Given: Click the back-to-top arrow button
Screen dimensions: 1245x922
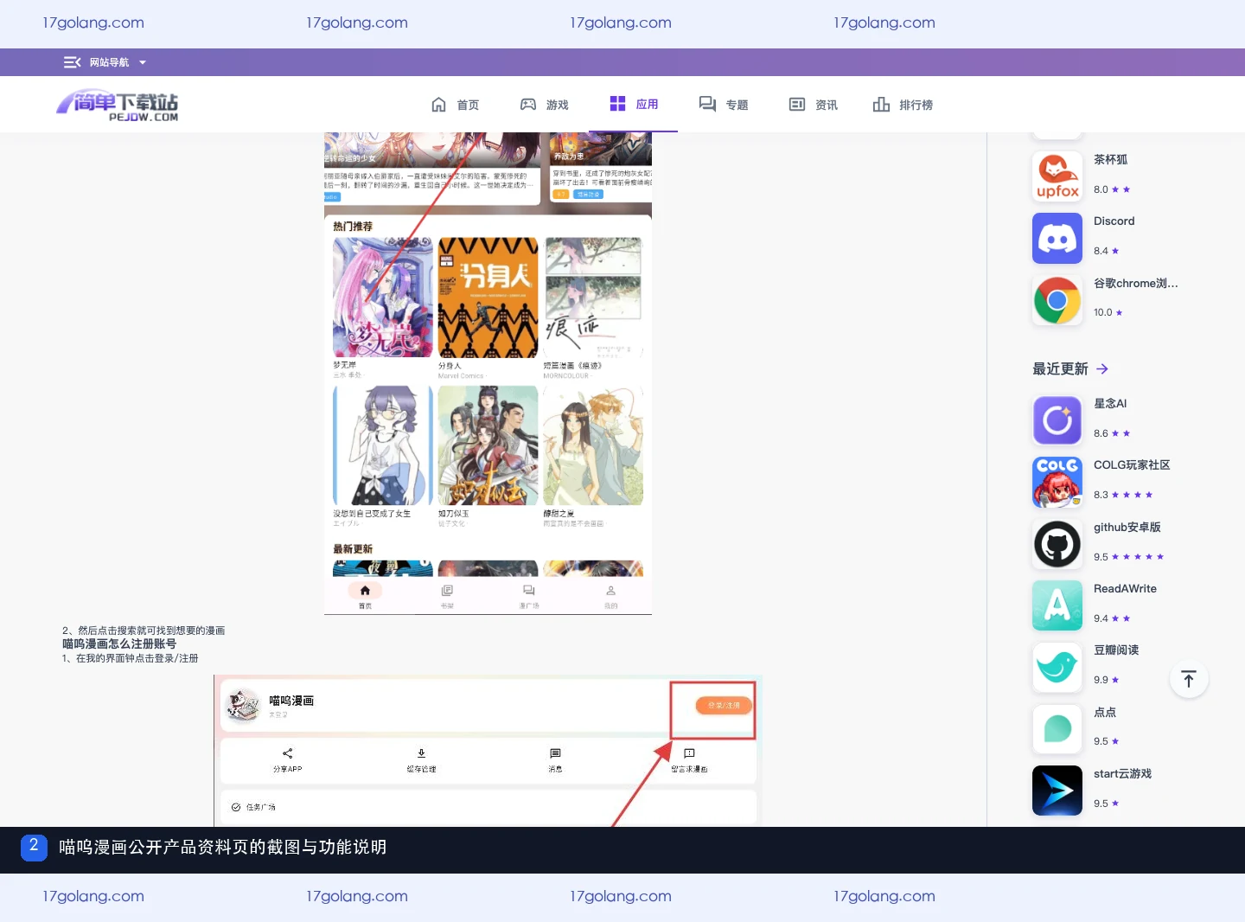Looking at the screenshot, I should click(x=1189, y=679).
